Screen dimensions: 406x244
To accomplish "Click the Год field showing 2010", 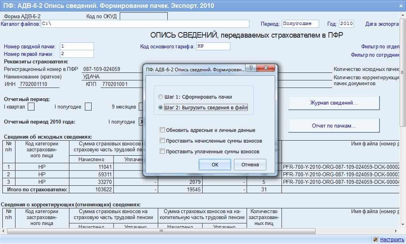I will coord(347,24).
